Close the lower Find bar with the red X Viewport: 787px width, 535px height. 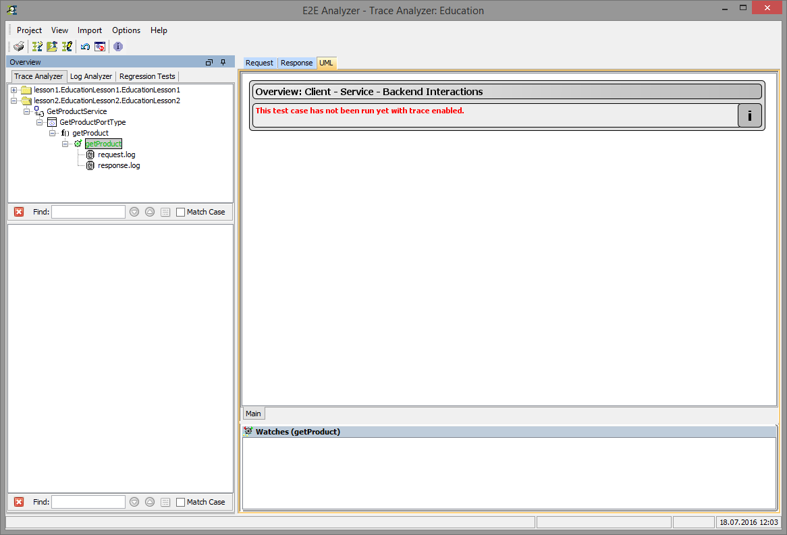click(19, 502)
